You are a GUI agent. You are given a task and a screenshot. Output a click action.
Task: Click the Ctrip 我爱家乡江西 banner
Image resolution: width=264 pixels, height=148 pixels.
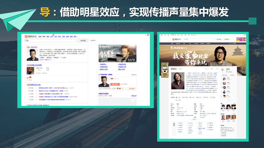(117, 53)
